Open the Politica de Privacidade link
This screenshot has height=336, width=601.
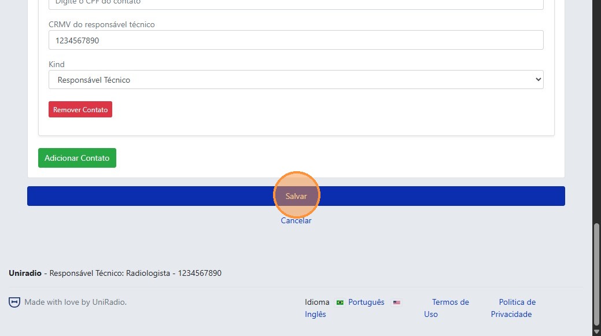coord(513,308)
